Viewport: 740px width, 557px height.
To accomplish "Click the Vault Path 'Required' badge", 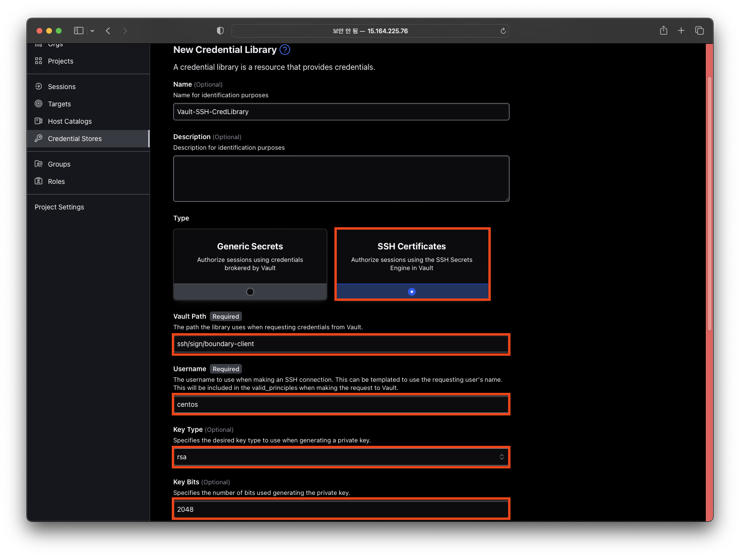I will 226,316.
